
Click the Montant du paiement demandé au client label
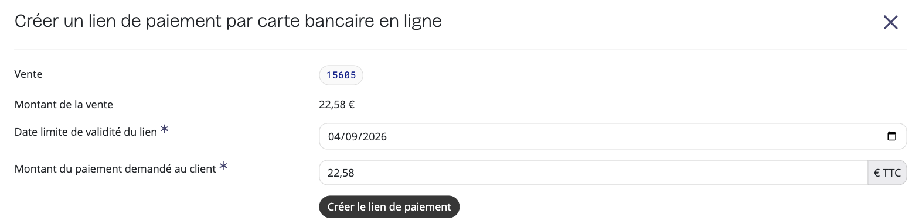pyautogui.click(x=115, y=169)
